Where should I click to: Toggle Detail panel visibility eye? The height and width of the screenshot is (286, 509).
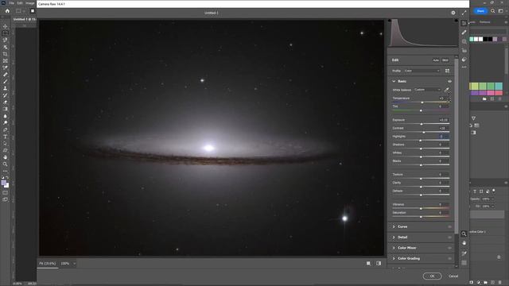[449, 238]
